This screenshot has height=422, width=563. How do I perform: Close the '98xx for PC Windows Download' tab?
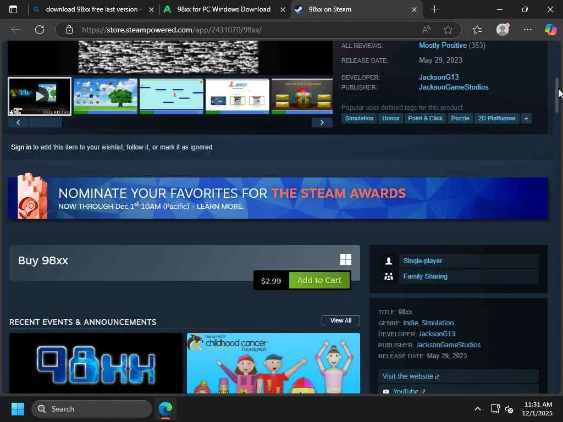pos(283,10)
